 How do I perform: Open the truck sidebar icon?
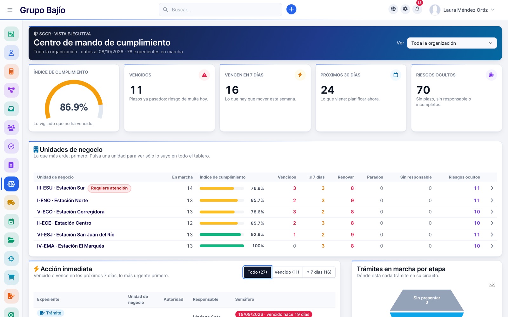(11, 203)
